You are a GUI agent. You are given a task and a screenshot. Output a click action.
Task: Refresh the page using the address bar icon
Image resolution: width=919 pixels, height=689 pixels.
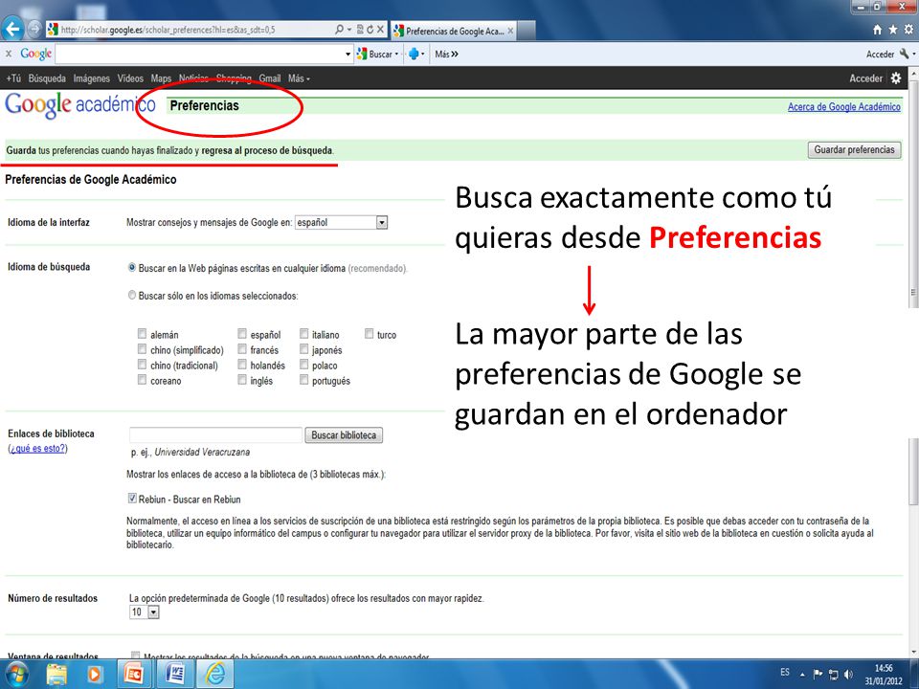point(370,30)
